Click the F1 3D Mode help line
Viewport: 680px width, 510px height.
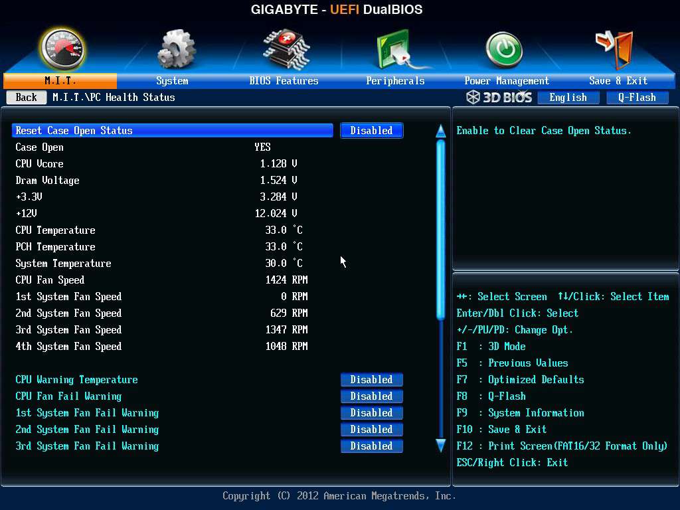pyautogui.click(x=491, y=346)
